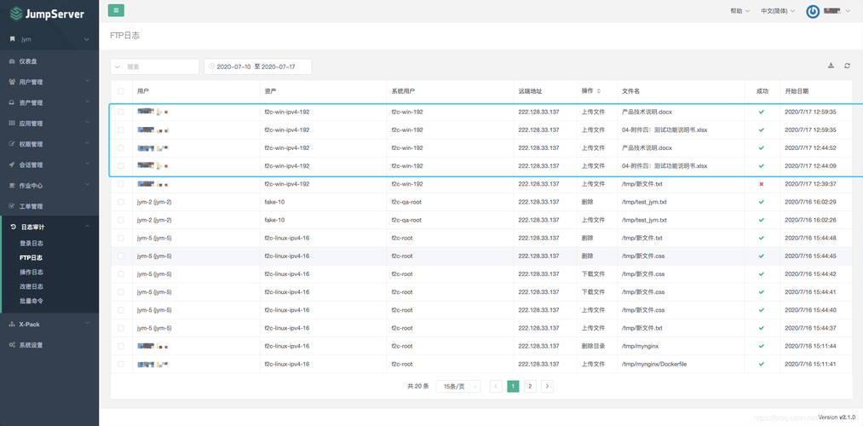This screenshot has width=863, height=426.
Task: Expand the 权限管理 menu
Action: [49, 144]
